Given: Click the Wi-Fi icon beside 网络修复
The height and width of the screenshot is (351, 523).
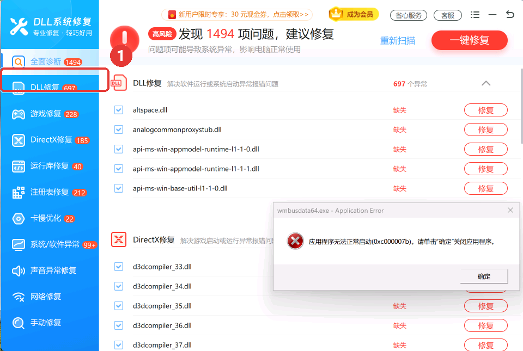Looking at the screenshot, I should (x=19, y=297).
